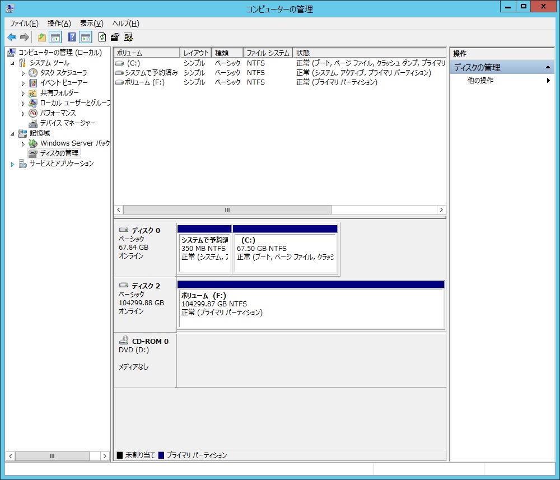The height and width of the screenshot is (480, 560).
Task: Expand the タスク スケジューラ tree node
Action: point(23,73)
